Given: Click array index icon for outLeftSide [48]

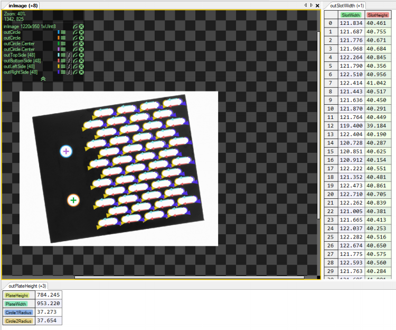Looking at the screenshot, I should [69, 67].
